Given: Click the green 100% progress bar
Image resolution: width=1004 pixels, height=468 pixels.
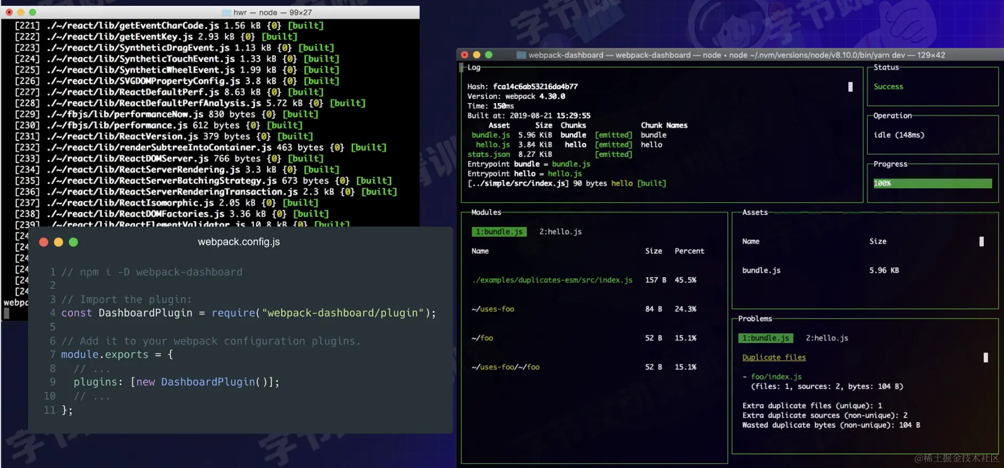Looking at the screenshot, I should click(932, 183).
